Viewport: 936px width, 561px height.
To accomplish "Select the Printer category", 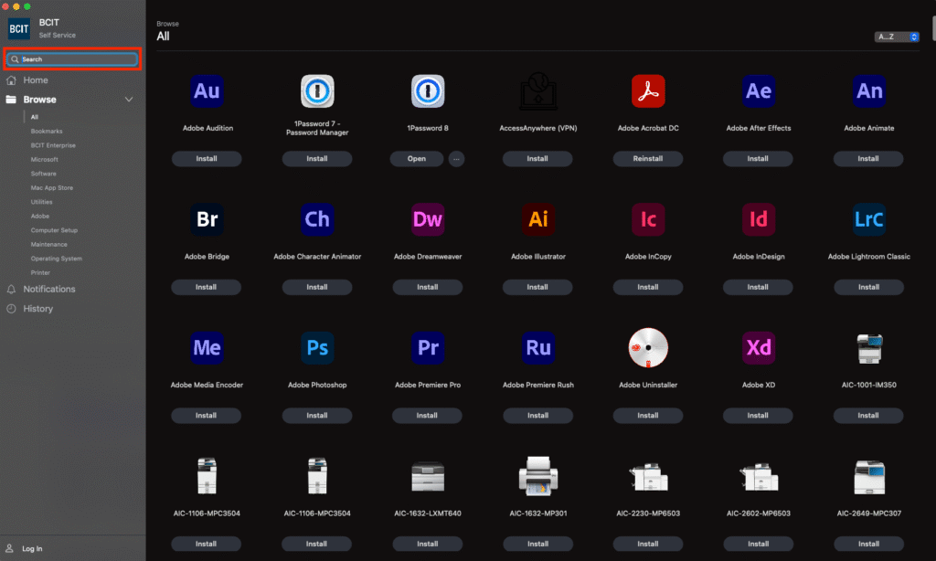I will point(40,273).
